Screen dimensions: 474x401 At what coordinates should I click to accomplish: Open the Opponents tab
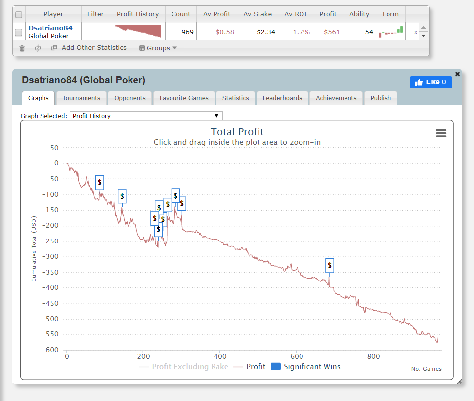point(130,98)
